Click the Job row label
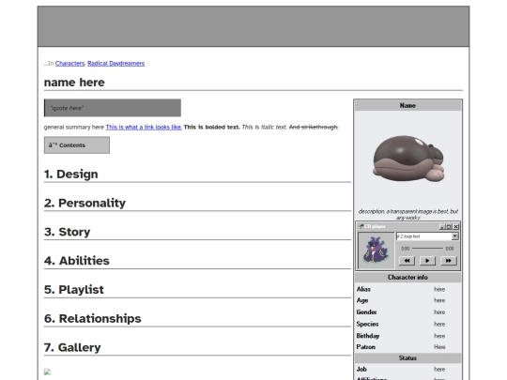Image resolution: width=507 pixels, height=380 pixels. 361,369
